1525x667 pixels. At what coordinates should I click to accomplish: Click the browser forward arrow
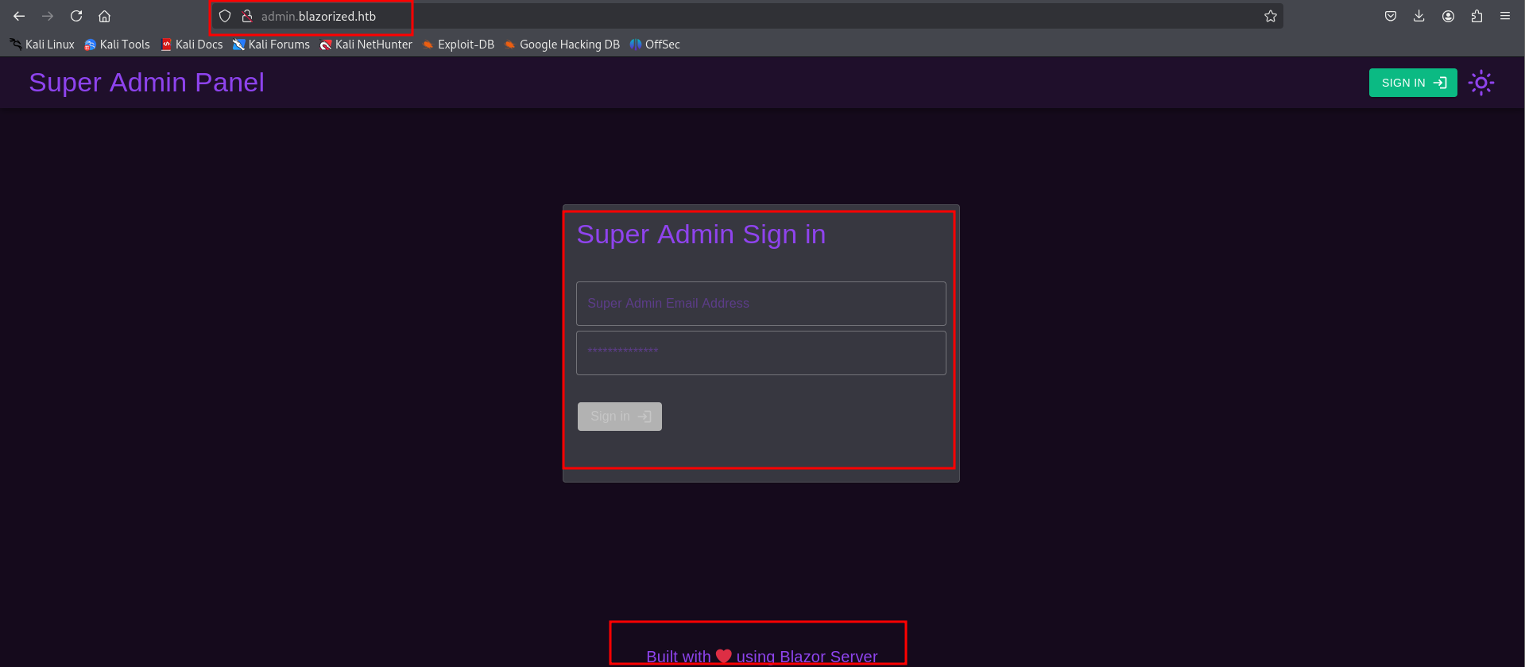pyautogui.click(x=48, y=16)
